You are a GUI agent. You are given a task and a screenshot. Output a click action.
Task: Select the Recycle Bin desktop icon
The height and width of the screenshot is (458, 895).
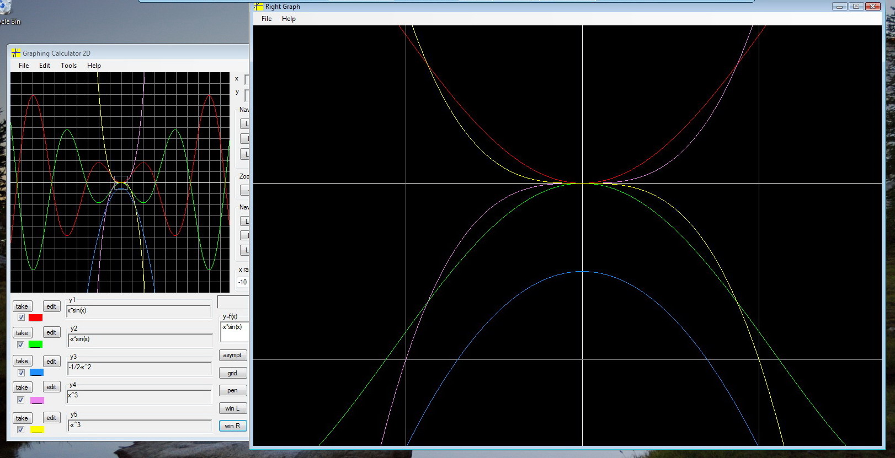pos(9,14)
